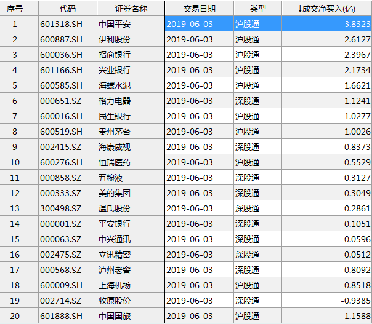Select the 民生银行 name cell
Image resolution: width=372 pixels, height=324 pixels.
(x=131, y=116)
